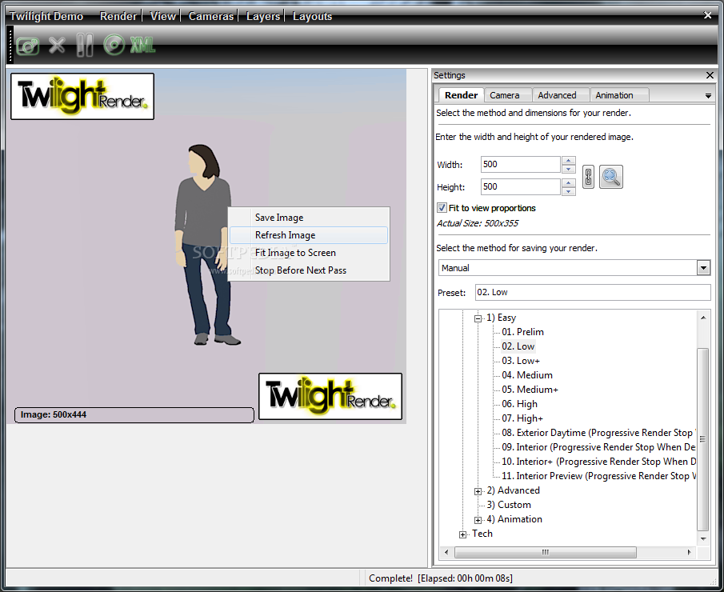Open the Render menu

coord(118,16)
